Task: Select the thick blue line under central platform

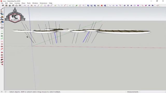Action: (x=56, y=38)
